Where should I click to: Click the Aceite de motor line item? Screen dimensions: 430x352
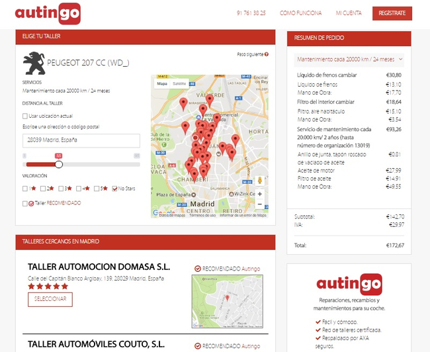[349, 171]
